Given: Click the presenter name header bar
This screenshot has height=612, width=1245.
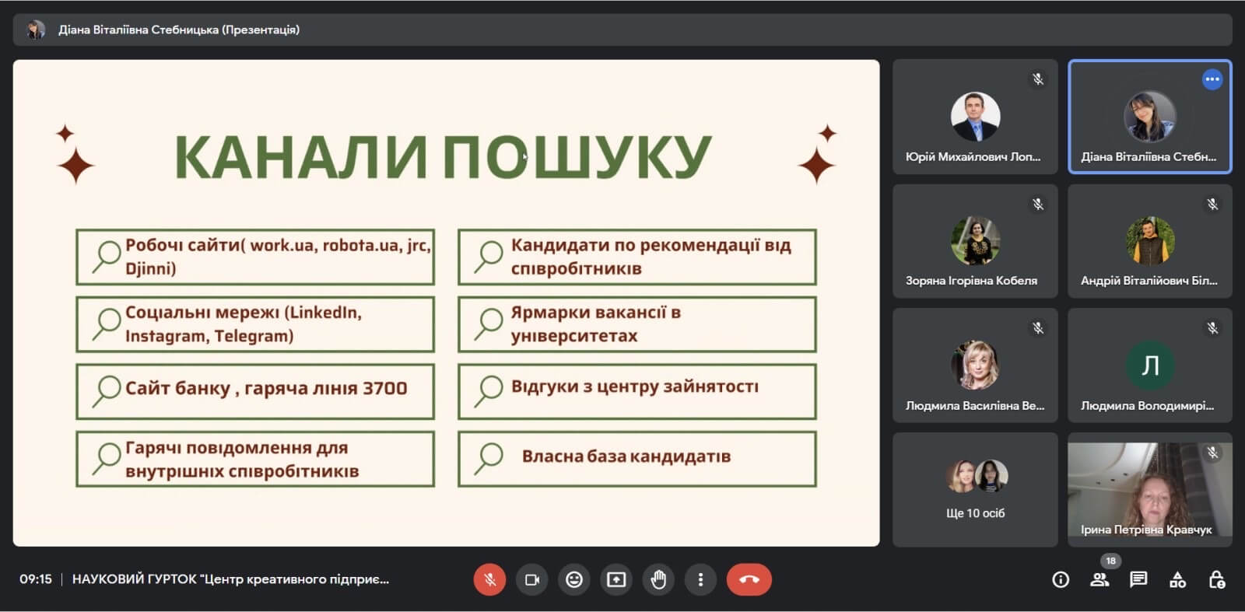Looking at the screenshot, I should pos(179,30).
